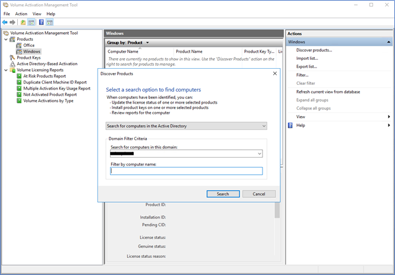Open Multiple Activation Key Usage Report
This screenshot has width=395, height=275.
(x=57, y=88)
